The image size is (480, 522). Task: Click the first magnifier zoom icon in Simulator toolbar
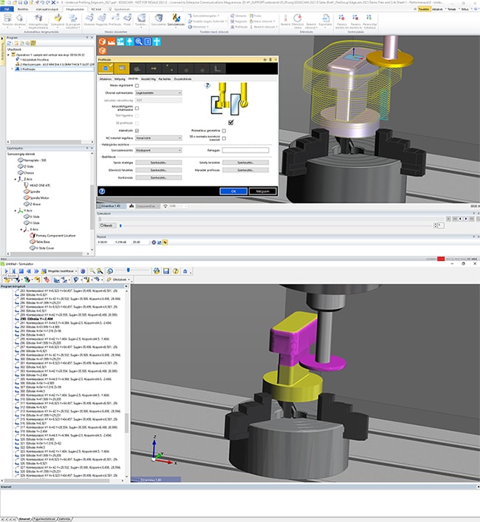tap(92, 271)
